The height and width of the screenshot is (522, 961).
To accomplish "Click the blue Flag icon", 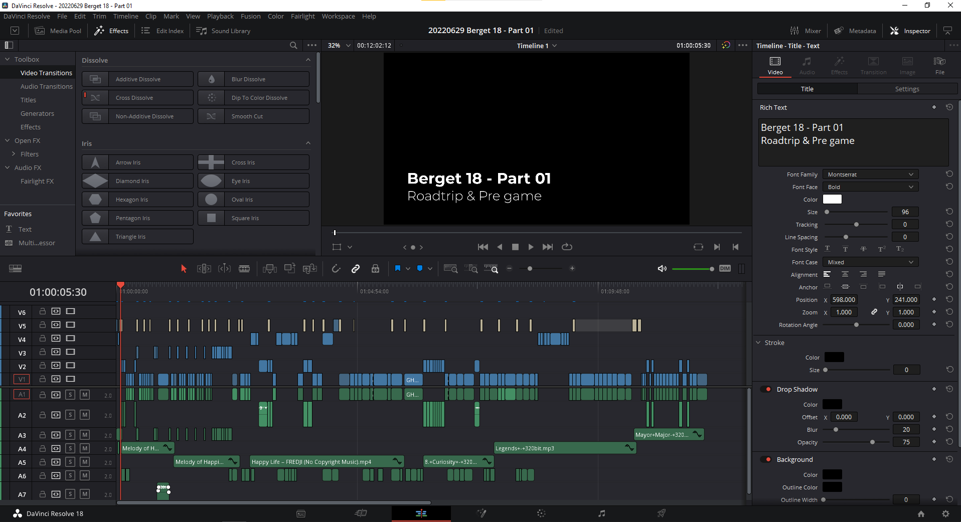I will click(x=398, y=268).
